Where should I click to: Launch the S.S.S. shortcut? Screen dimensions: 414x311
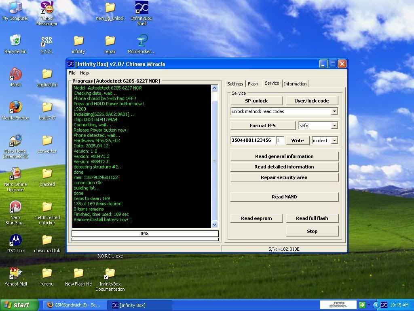click(47, 44)
